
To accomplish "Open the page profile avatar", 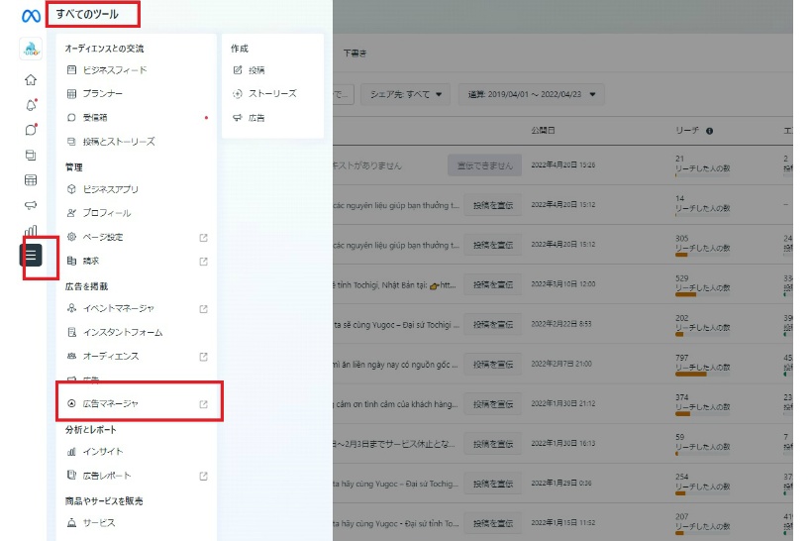I will [x=31, y=50].
